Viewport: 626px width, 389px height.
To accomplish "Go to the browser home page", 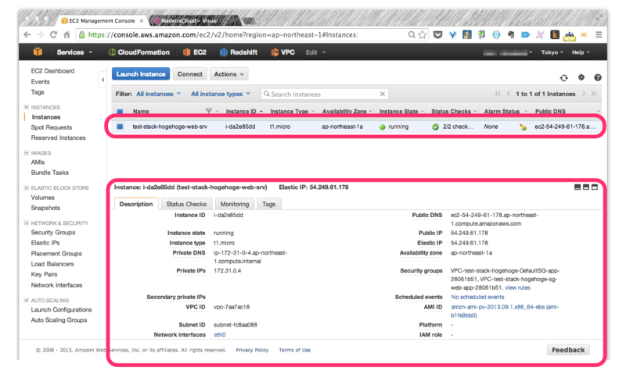I will pyautogui.click(x=67, y=34).
